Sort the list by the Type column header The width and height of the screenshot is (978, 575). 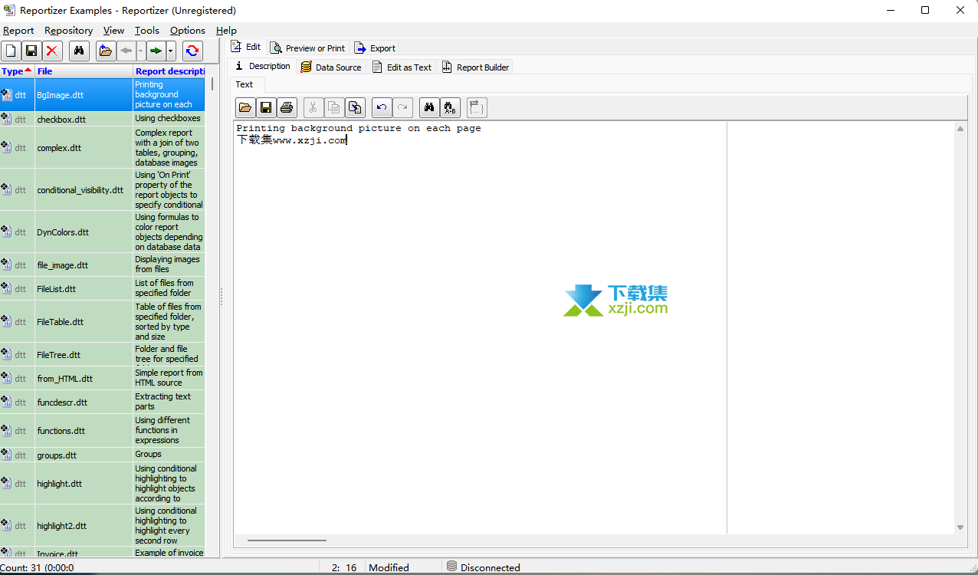(x=17, y=71)
